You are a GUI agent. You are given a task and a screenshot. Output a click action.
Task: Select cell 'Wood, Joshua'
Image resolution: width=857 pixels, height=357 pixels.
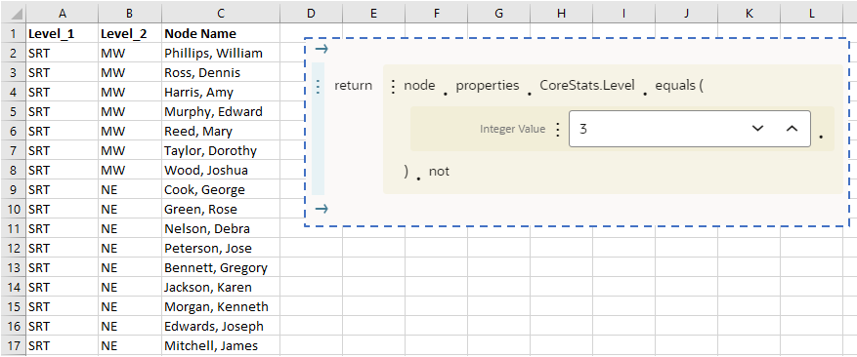tap(221, 171)
